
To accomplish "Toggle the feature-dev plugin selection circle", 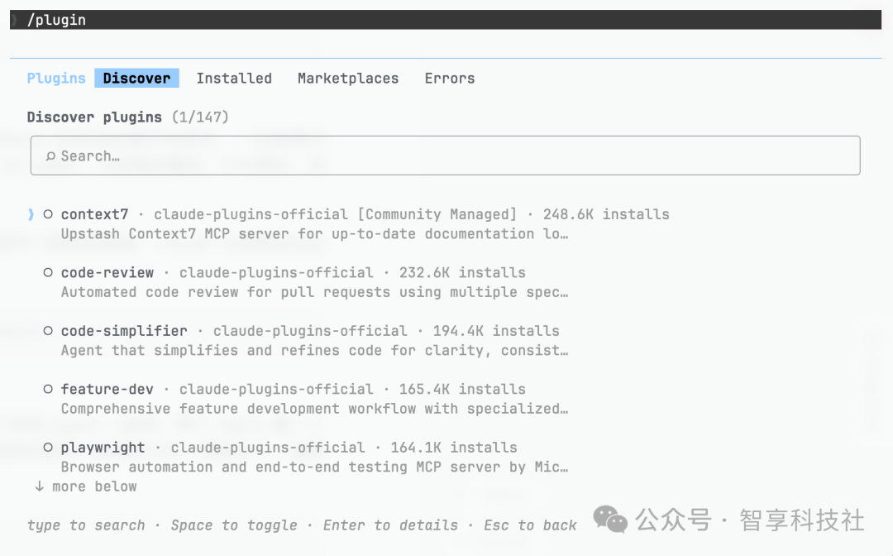I will click(x=48, y=389).
